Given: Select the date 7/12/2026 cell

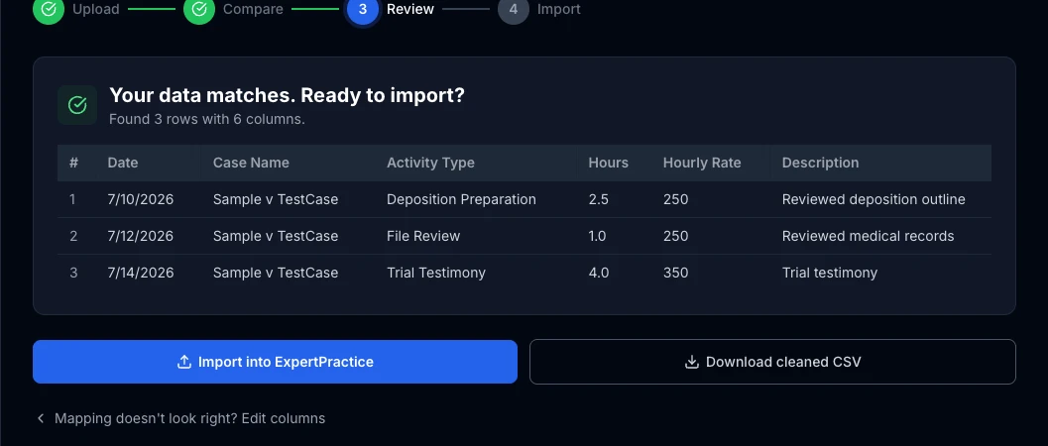Looking at the screenshot, I should 141,236.
